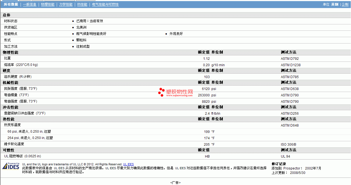Click the 抗张强度 (屈服, 73°F) label
This screenshot has width=351, height=185.
click(x=21, y=89)
